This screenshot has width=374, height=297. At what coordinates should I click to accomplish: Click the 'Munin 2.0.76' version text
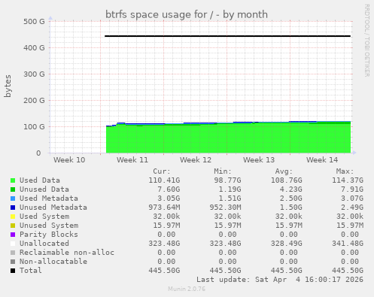(187, 289)
